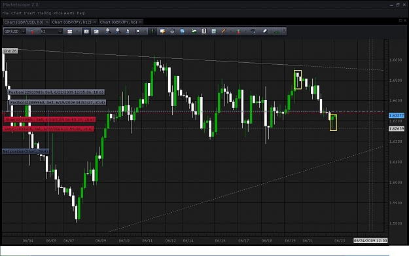Click the 1.5800 price axis label

[395, 223]
